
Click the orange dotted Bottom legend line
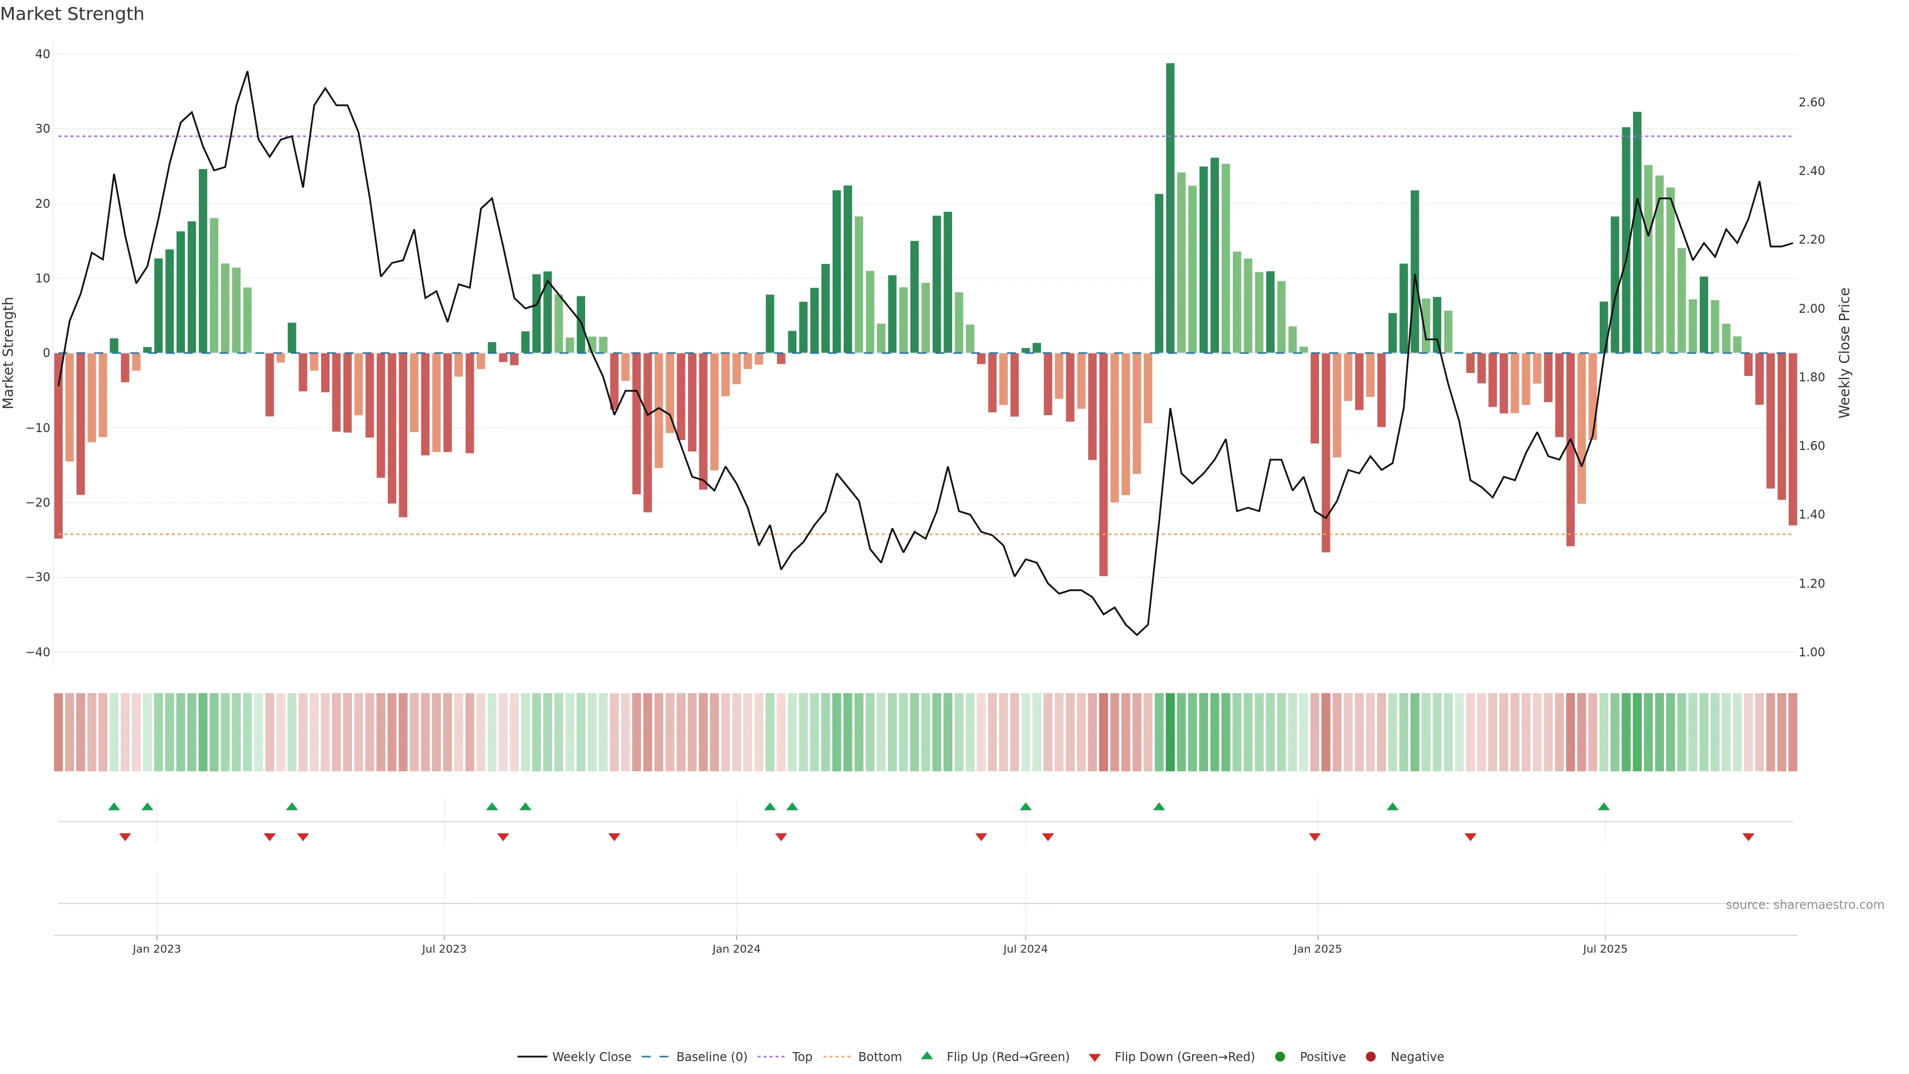(837, 1057)
